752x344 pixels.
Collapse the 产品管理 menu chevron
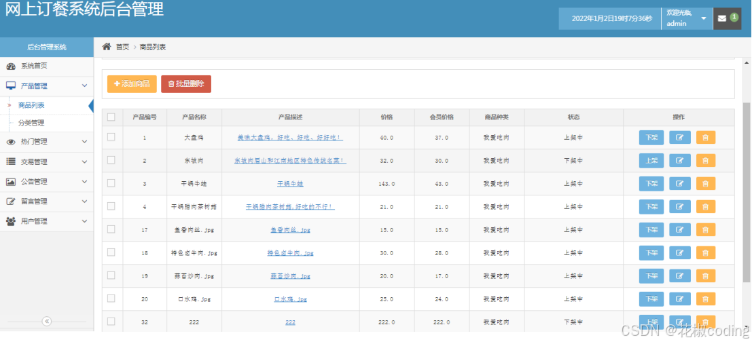tap(84, 85)
